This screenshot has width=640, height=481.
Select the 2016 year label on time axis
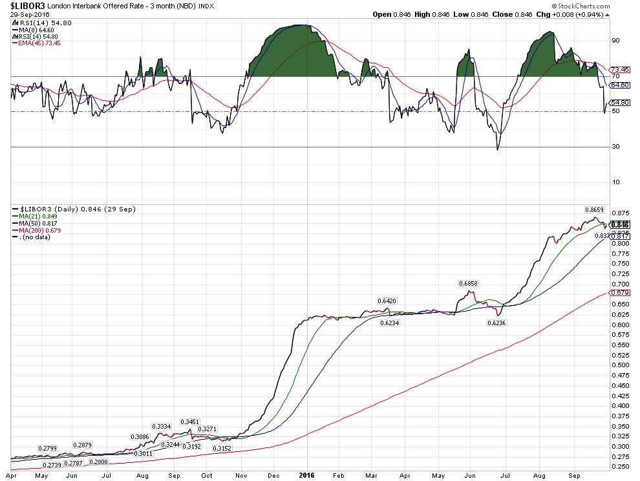(x=306, y=475)
